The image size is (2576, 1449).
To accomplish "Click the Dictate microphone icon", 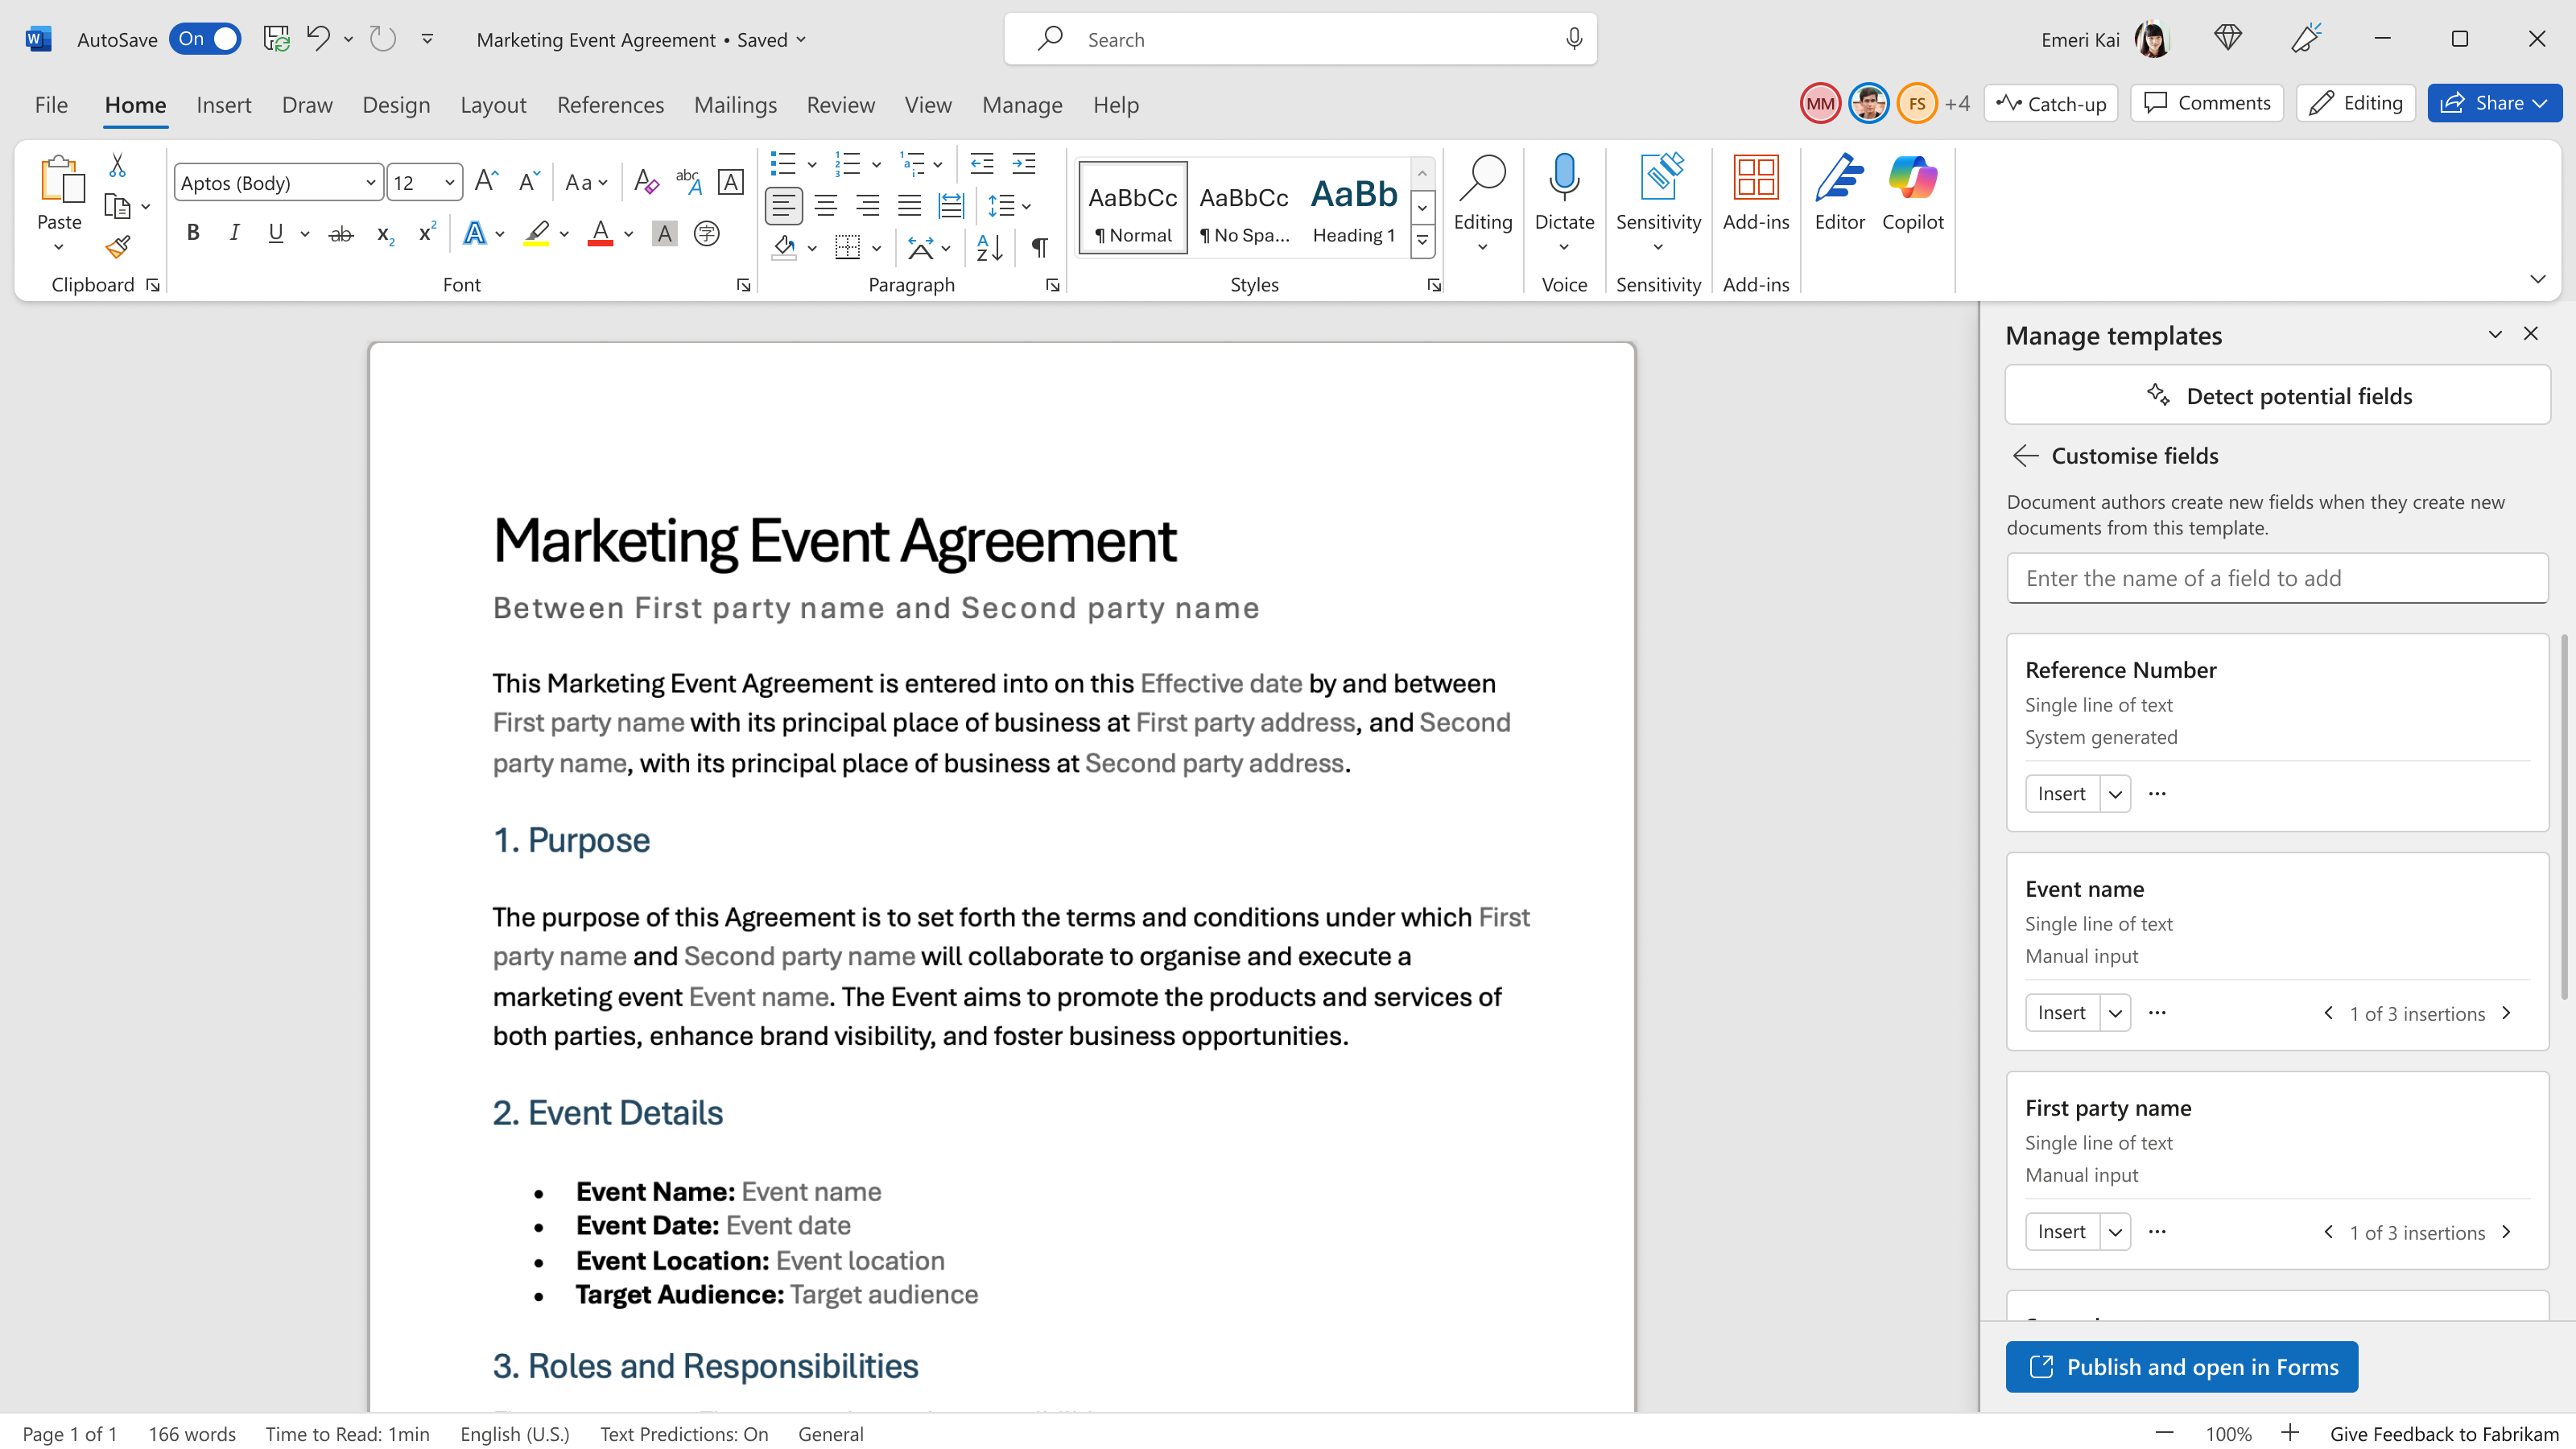I will pyautogui.click(x=1564, y=178).
